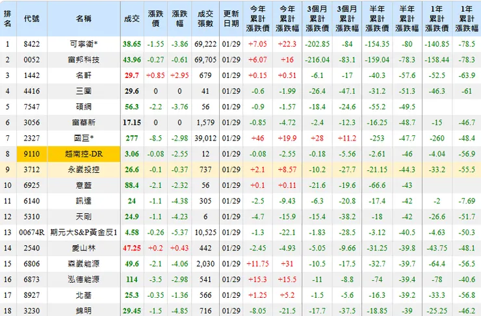481x316 pixels.
Task: Open stock 永崴投控 link
Action: click(83, 169)
